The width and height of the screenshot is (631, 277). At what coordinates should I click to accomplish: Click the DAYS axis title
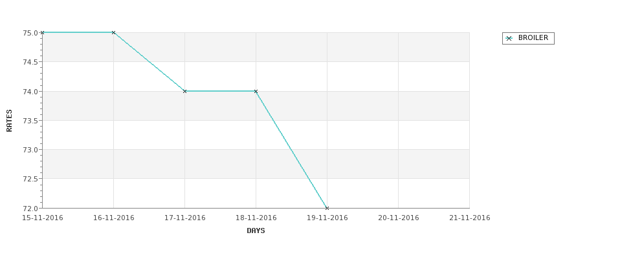256,231
